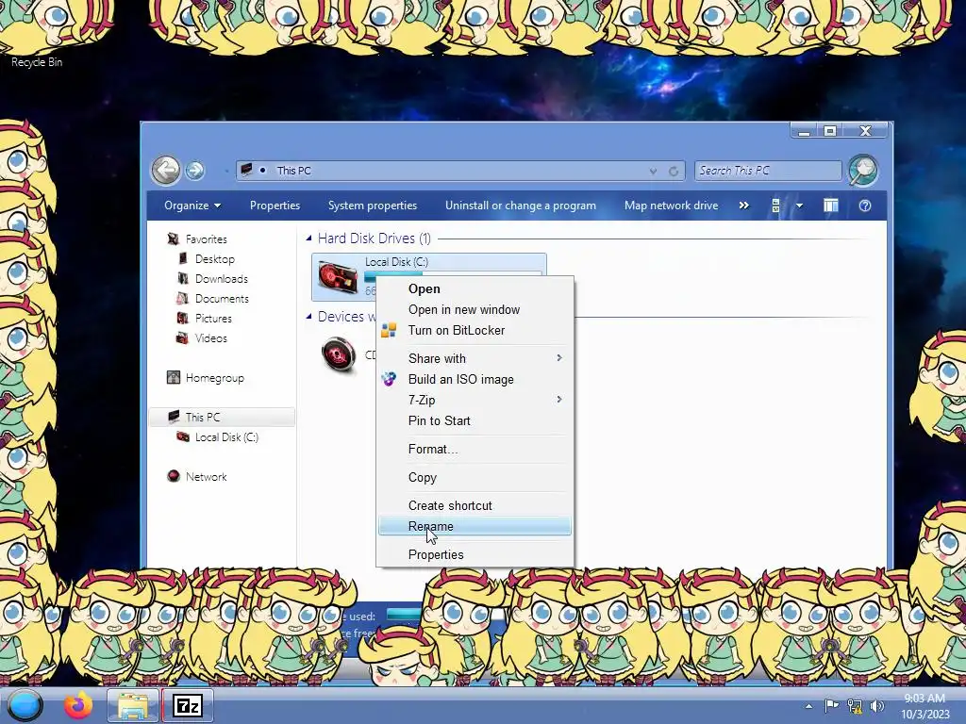966x724 pixels.
Task: Show hidden tray icons arrow
Action: coord(808,706)
